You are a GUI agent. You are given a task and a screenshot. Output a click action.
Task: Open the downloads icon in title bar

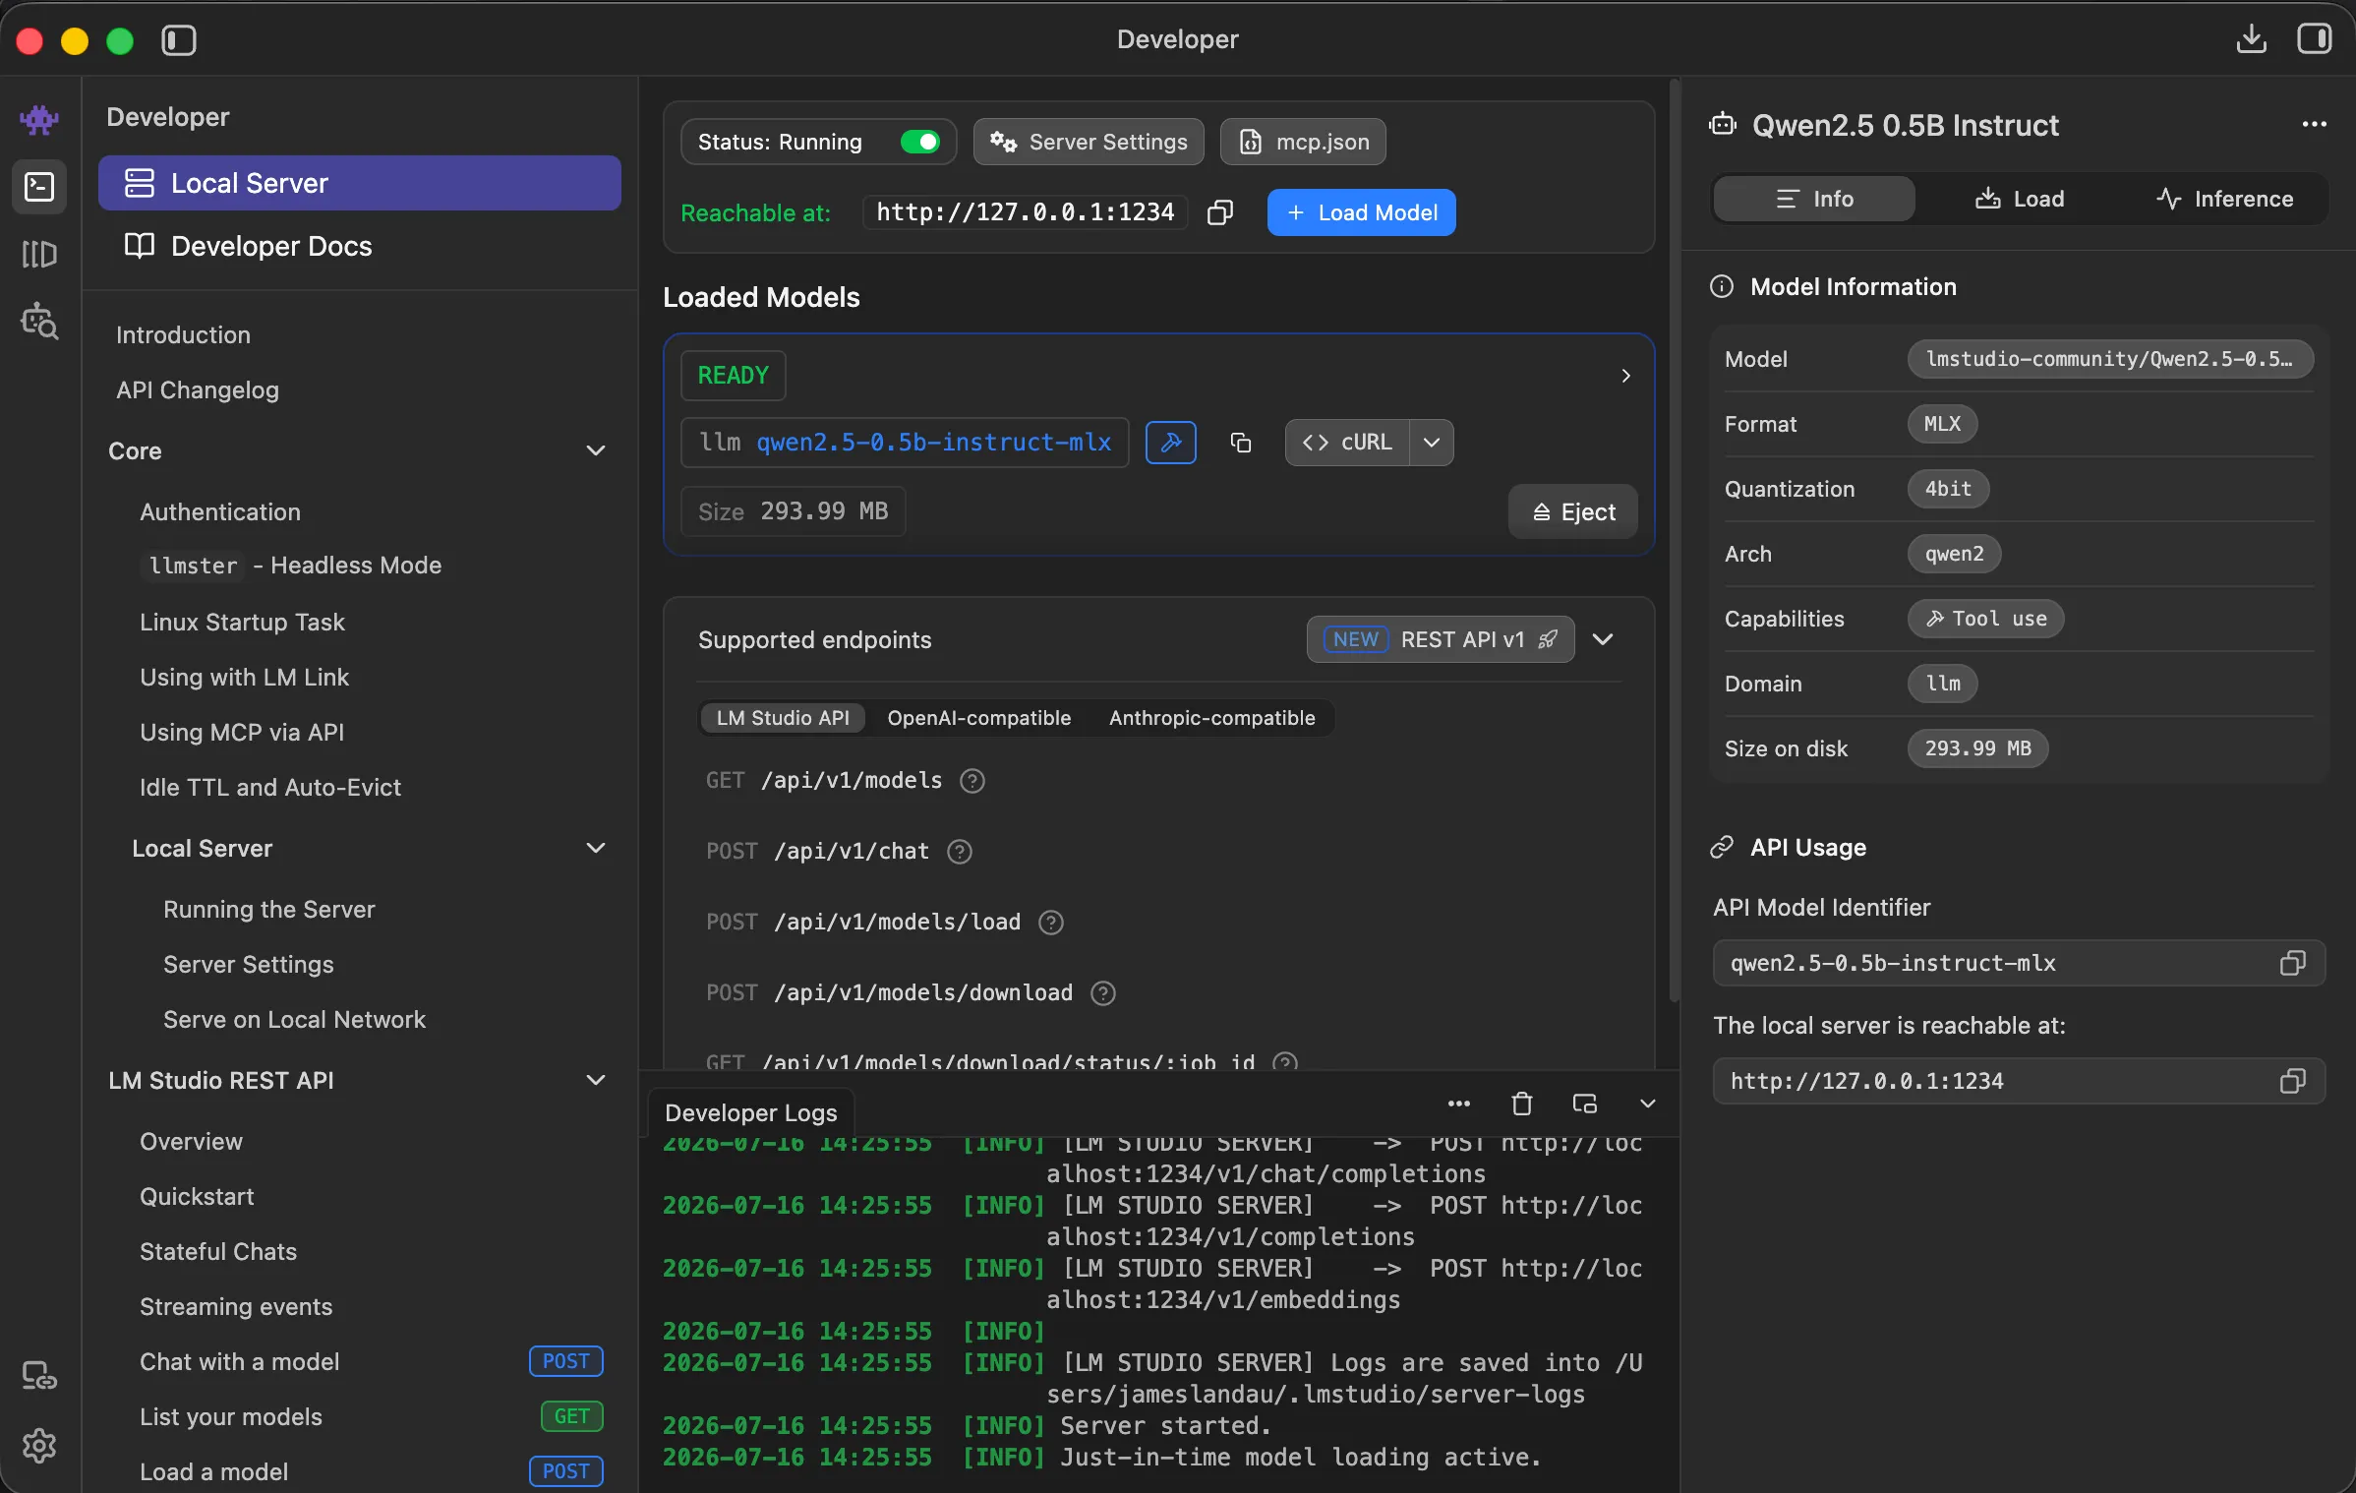[x=2251, y=39]
